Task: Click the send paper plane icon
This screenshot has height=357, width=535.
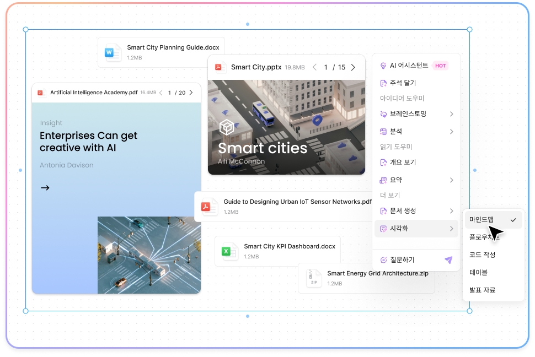Action: [448, 260]
